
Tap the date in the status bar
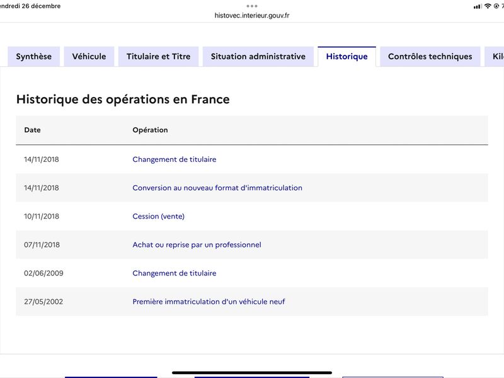pyautogui.click(x=30, y=6)
